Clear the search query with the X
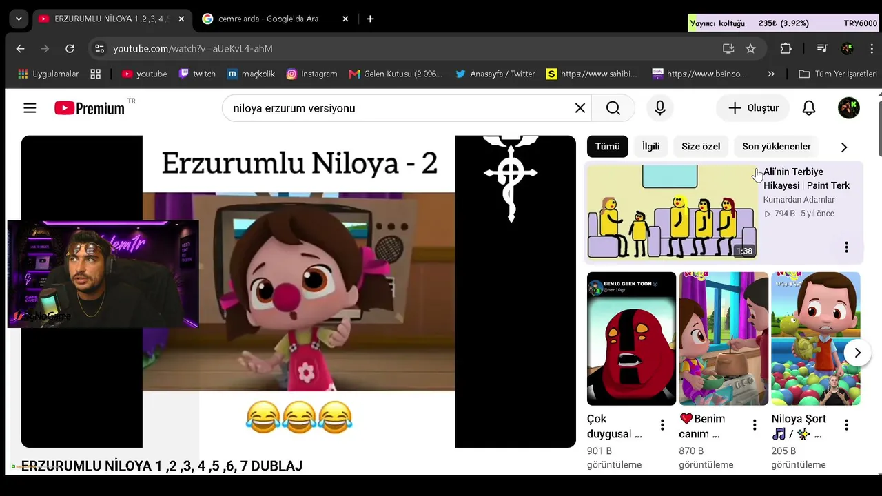The height and width of the screenshot is (496, 882). point(580,108)
